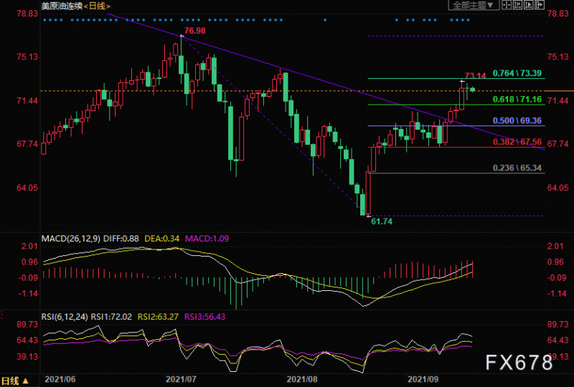Select the MACD(26,12,9) indicator label
This screenshot has width=574, height=387.
click(70, 239)
